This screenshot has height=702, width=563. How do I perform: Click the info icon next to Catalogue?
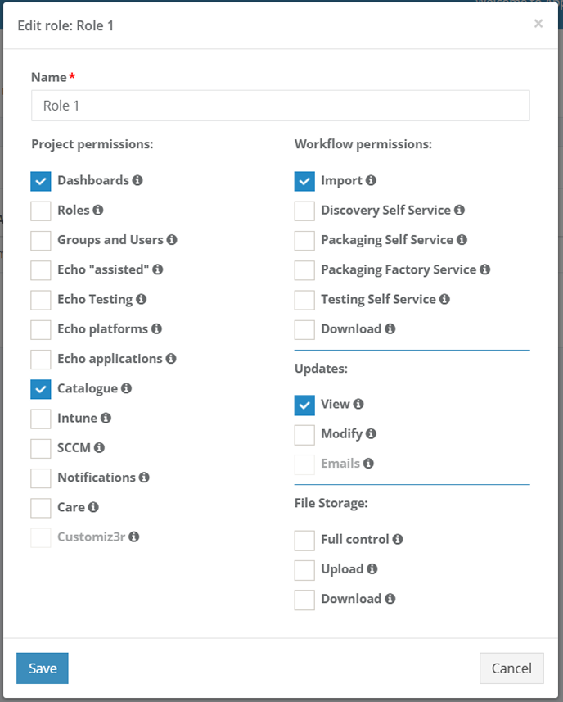(126, 388)
